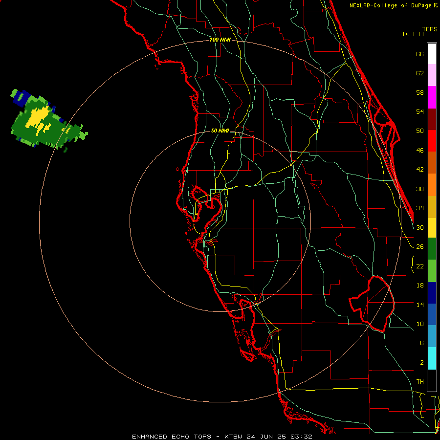Click the 42 legend value
Viewport: 440px width, 440px height.
point(420,170)
